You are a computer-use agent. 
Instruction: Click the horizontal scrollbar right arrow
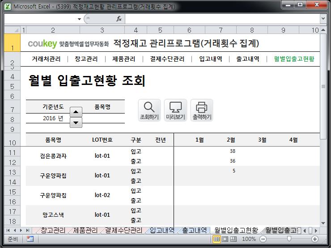pos(316,231)
